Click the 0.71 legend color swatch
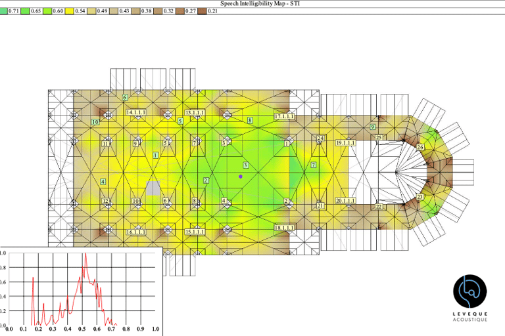 (3, 11)
